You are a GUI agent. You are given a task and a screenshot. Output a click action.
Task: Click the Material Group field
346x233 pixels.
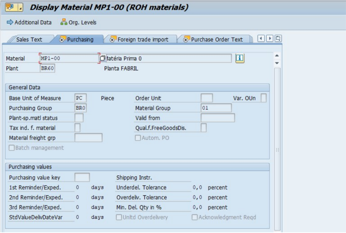(216, 108)
